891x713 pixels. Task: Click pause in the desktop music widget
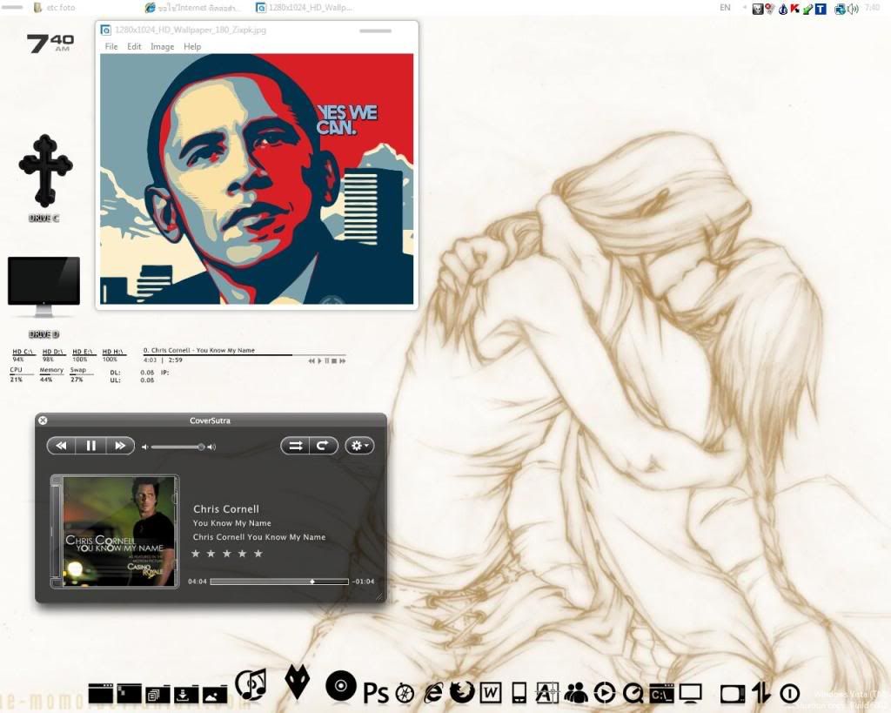click(x=327, y=361)
